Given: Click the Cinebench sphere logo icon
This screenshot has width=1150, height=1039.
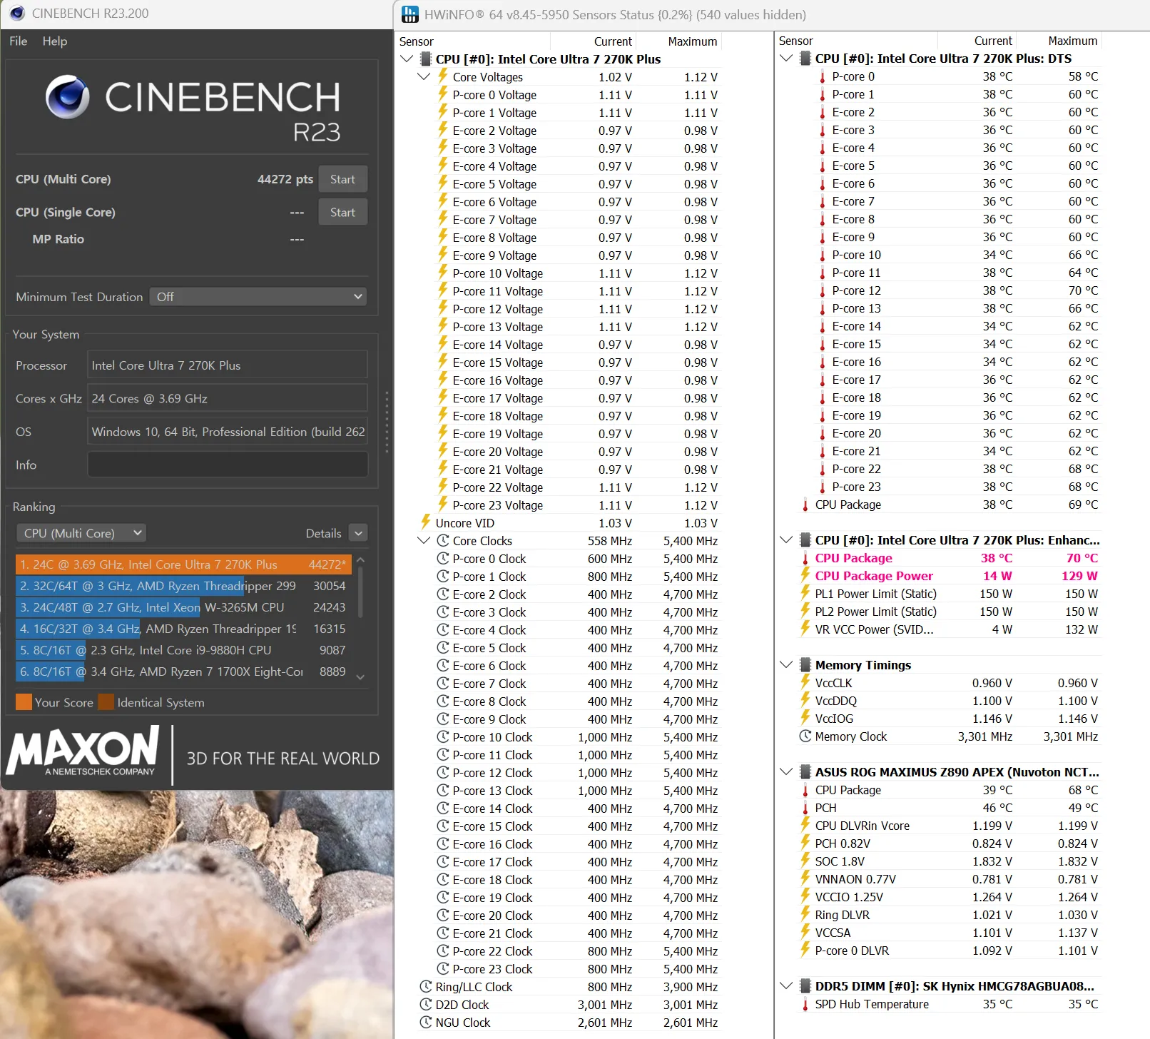Looking at the screenshot, I should [x=68, y=97].
